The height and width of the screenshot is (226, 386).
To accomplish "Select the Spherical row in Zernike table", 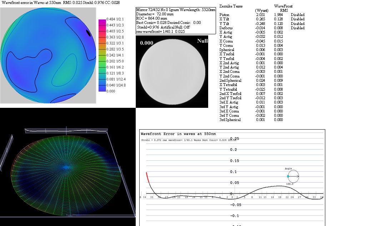I will tap(227, 50).
